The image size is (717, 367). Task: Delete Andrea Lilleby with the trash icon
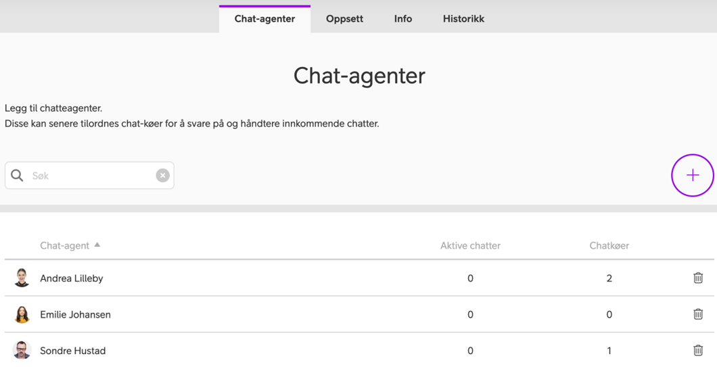click(x=698, y=278)
